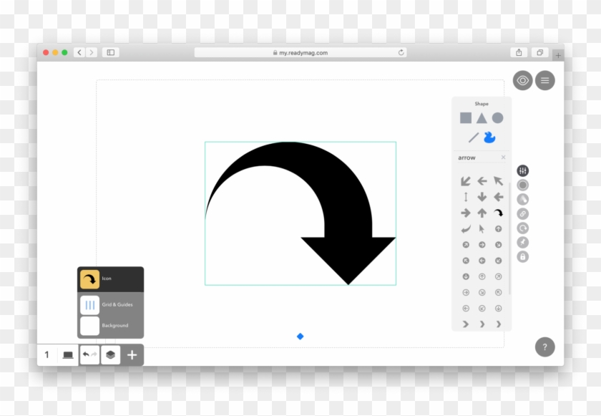Select the circle shape in Shape panel
Image resolution: width=601 pixels, height=416 pixels.
coord(497,118)
